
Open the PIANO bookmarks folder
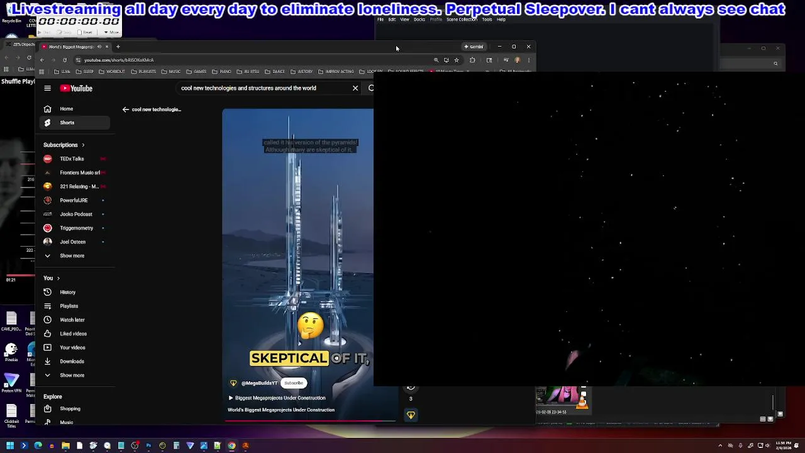coord(222,72)
